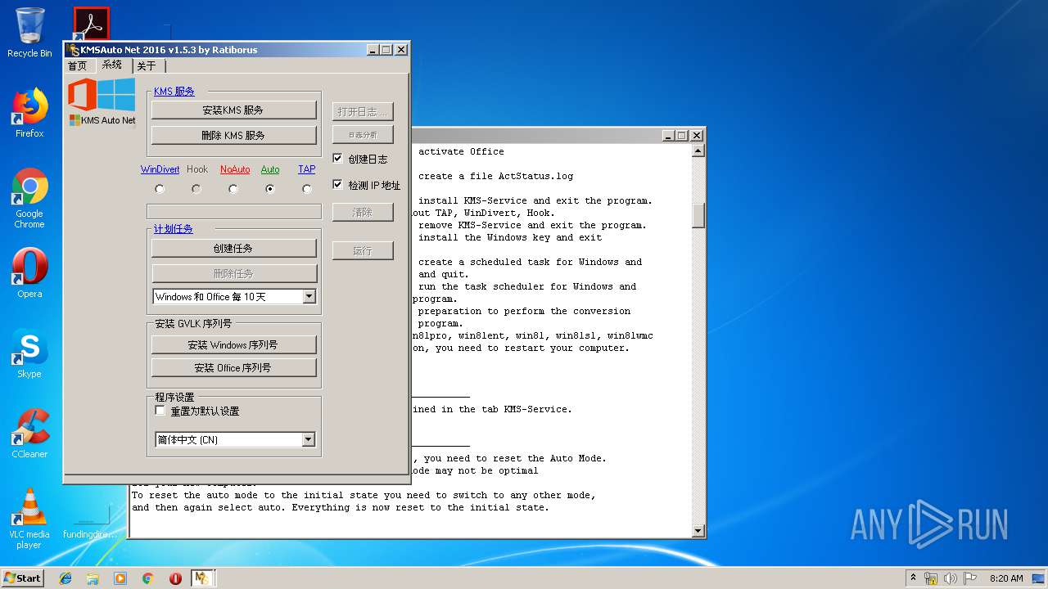The image size is (1048, 589).
Task: Enable 重置为默认设置 checkbox
Action: (x=160, y=411)
